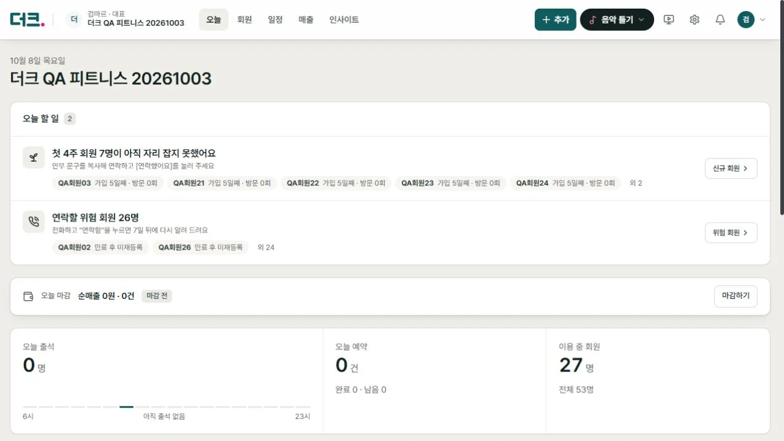Click the 오늘 할 일 count badge 2
This screenshot has height=441, width=784.
point(70,119)
